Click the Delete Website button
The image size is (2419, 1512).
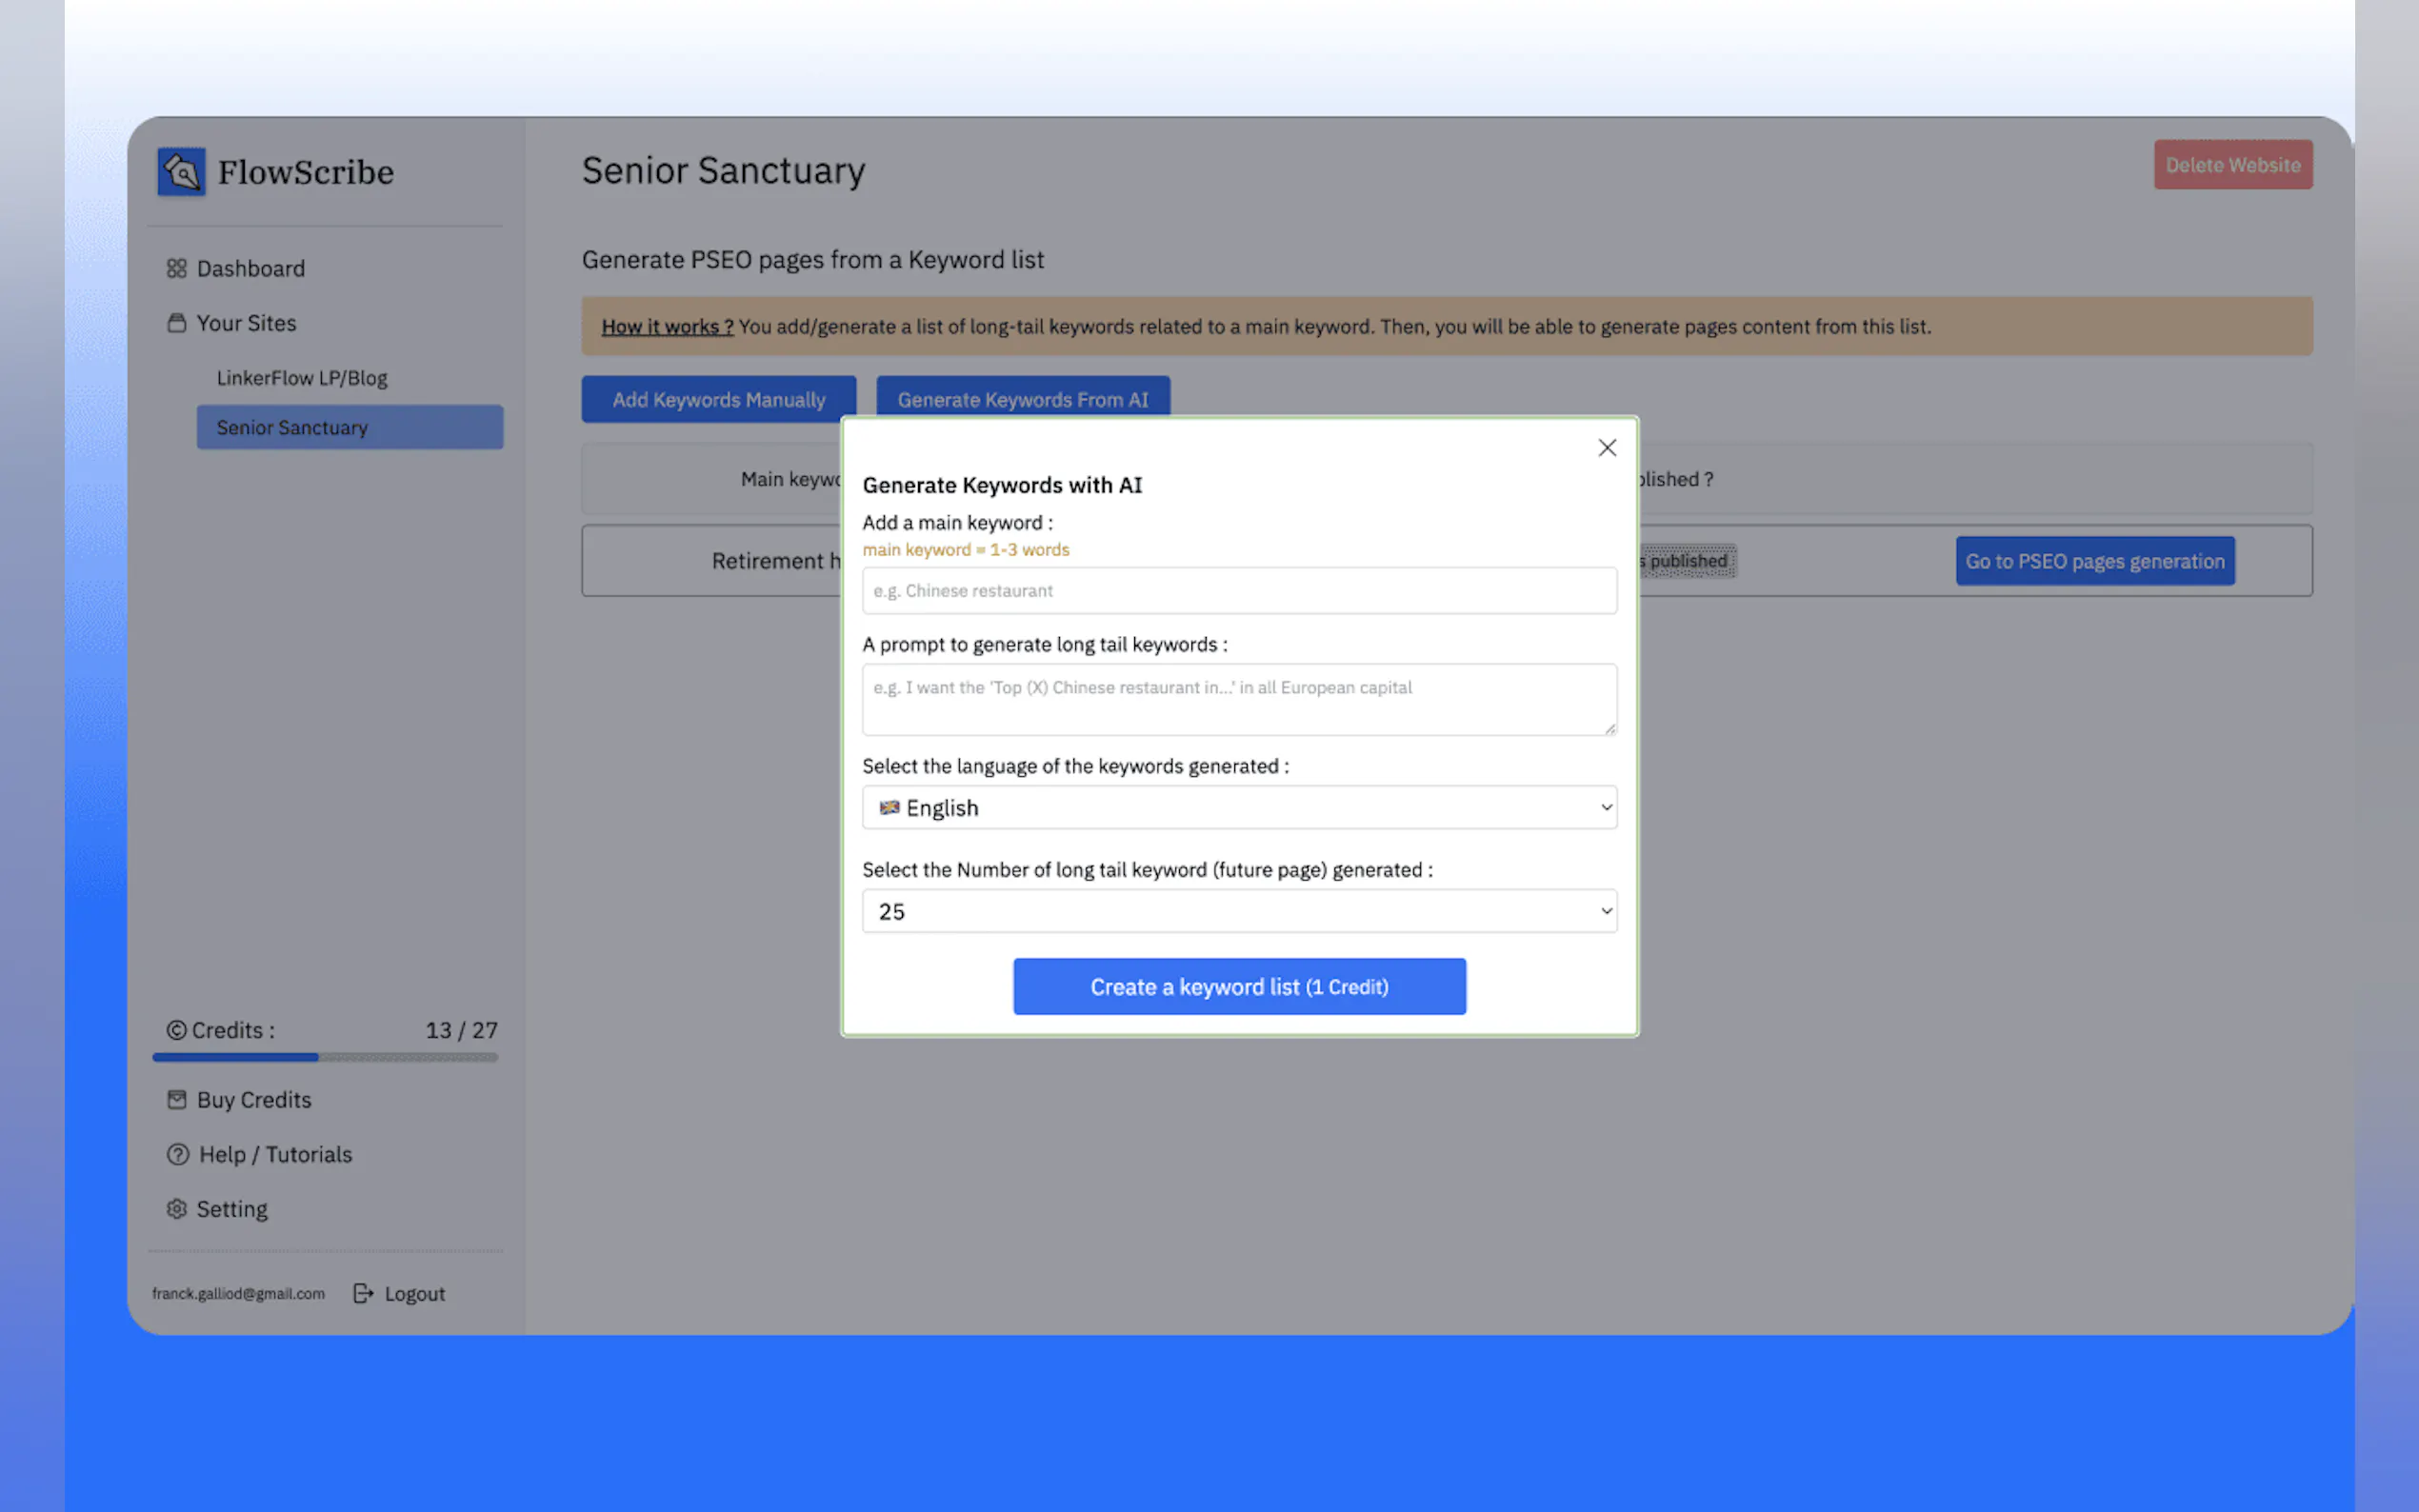pyautogui.click(x=2232, y=165)
